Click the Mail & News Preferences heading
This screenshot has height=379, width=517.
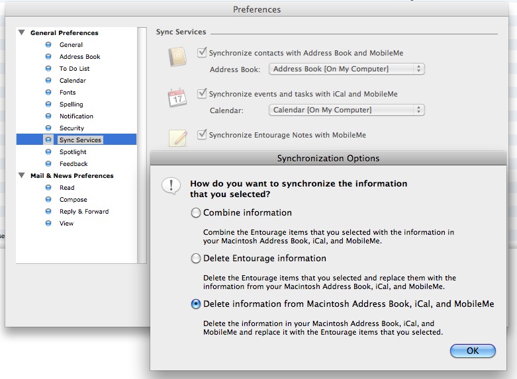(x=72, y=176)
